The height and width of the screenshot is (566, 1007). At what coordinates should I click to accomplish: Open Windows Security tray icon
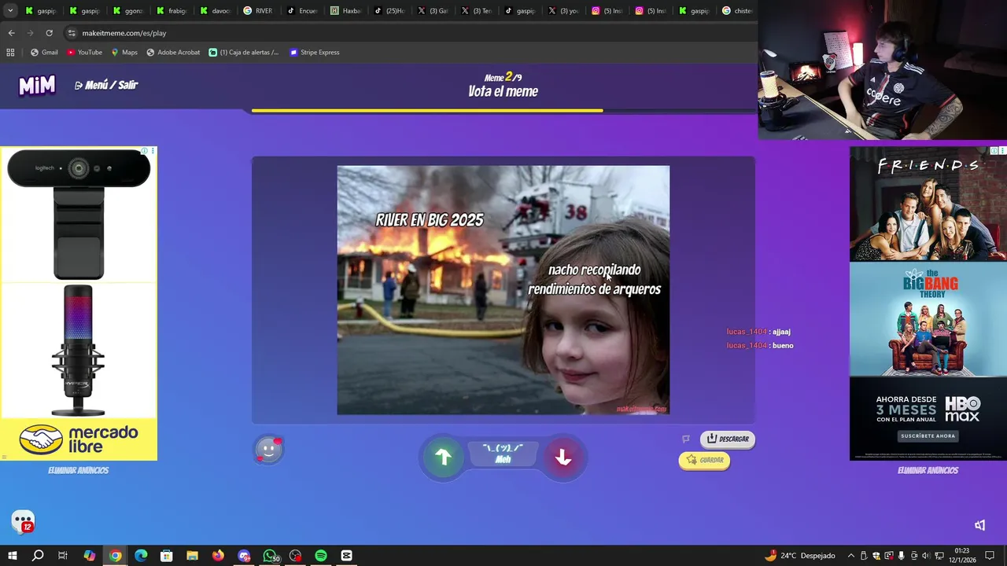876,556
